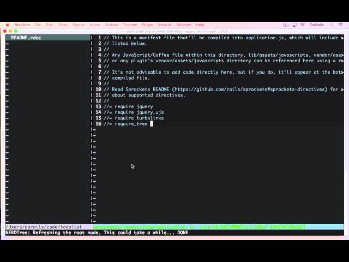Viewport: 349px width, 262px height.
Task: Open the Apple menu
Action: (x=7, y=25)
